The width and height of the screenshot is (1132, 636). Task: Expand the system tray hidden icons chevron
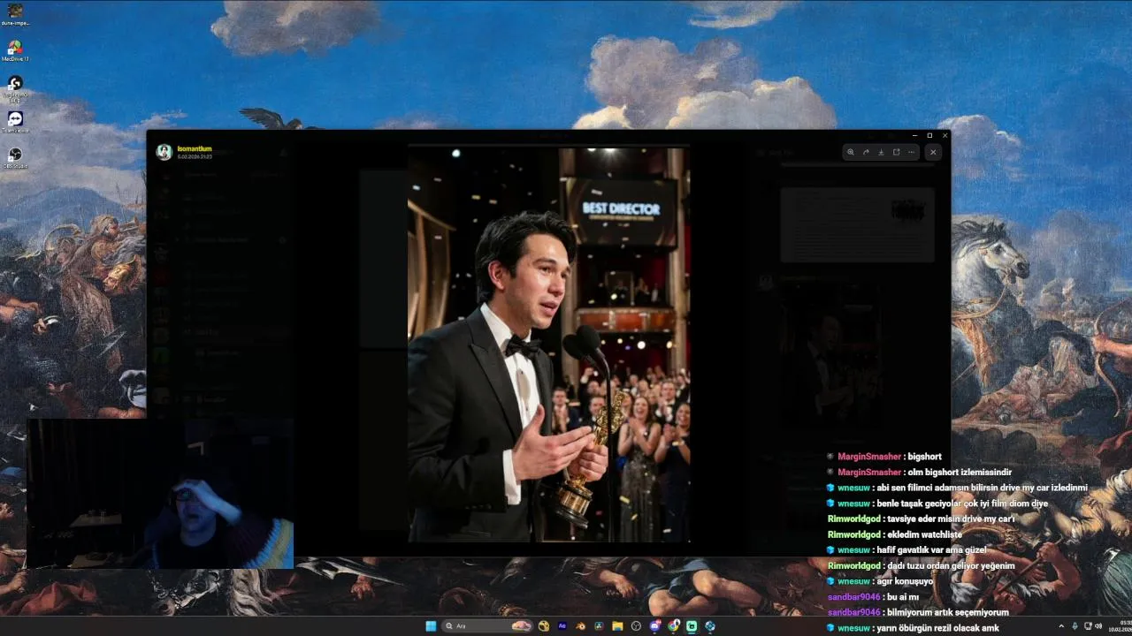(1061, 626)
